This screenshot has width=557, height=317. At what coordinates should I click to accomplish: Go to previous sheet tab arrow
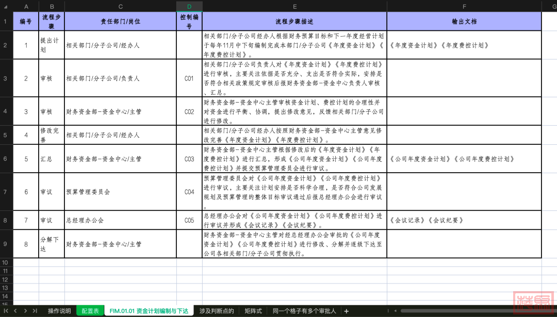[x=15, y=311]
